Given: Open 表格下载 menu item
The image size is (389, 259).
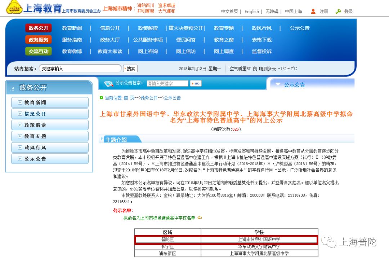Looking at the screenshot, I should click(262, 40).
